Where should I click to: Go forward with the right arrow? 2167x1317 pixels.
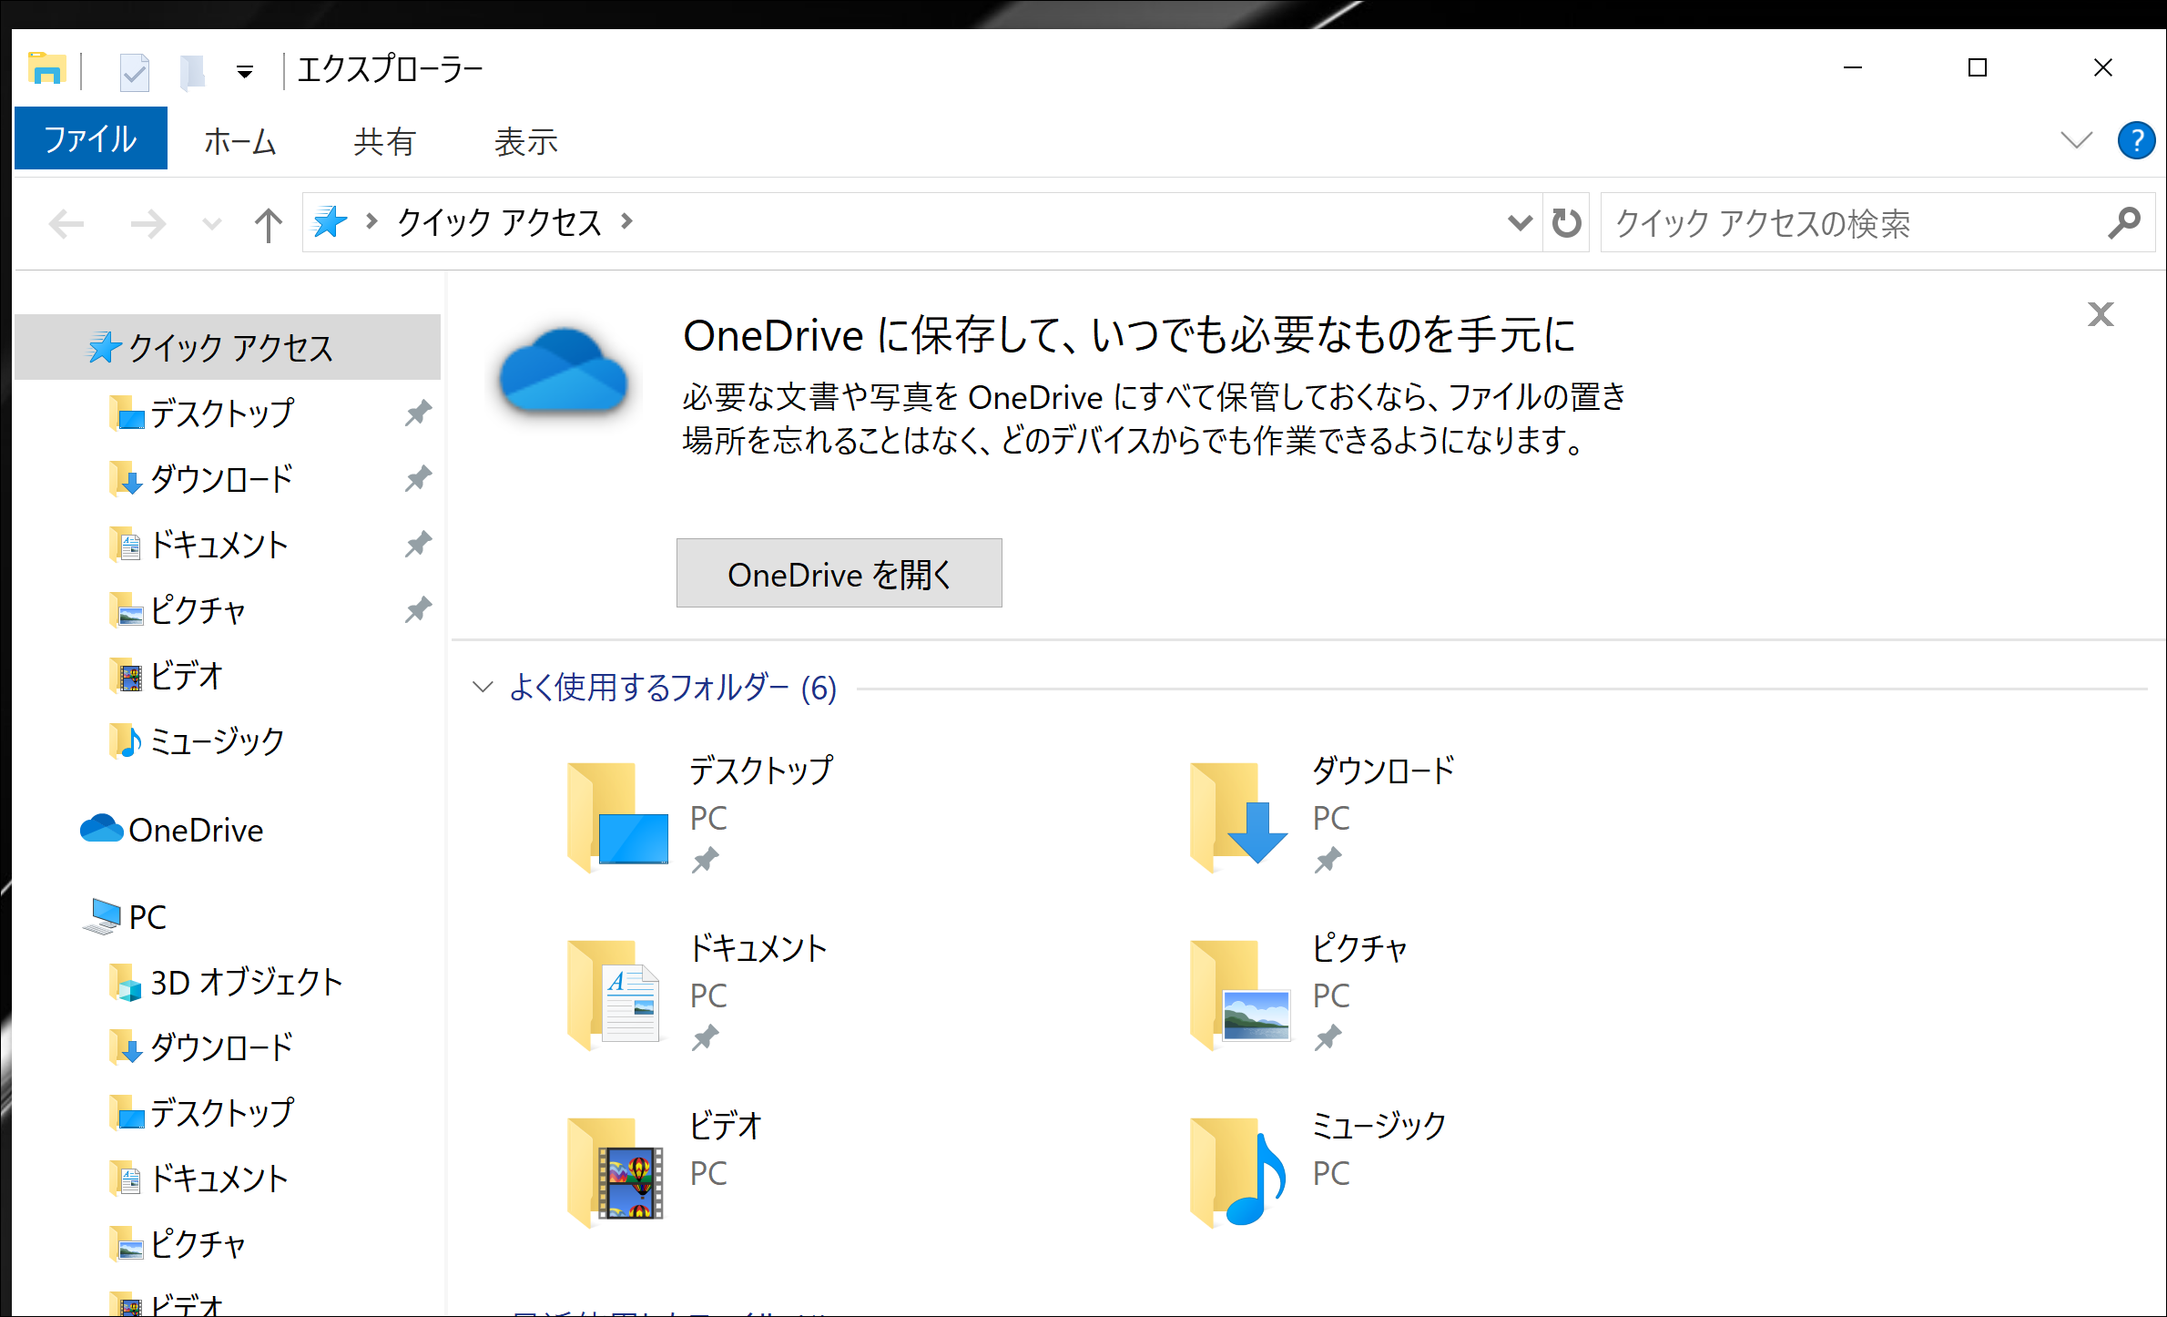pyautogui.click(x=148, y=223)
